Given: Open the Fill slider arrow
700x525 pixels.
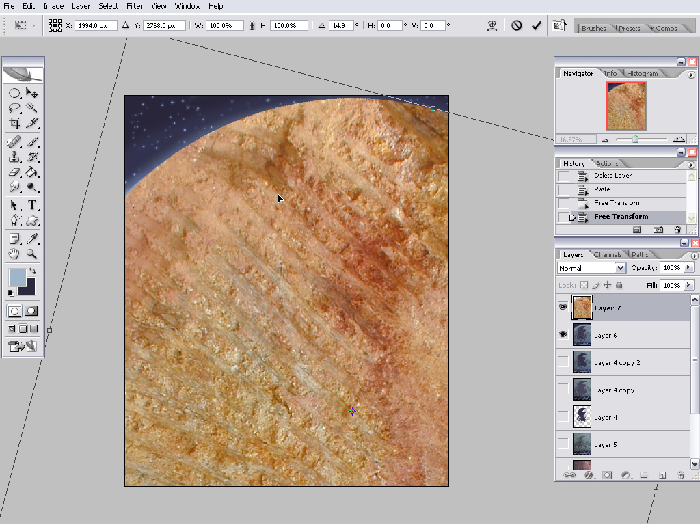Looking at the screenshot, I should (689, 285).
